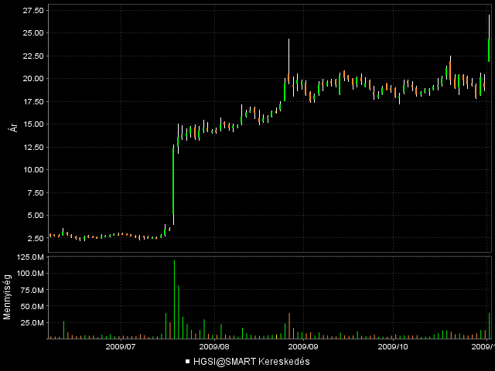Click the 2.50 price axis label

tap(36, 238)
